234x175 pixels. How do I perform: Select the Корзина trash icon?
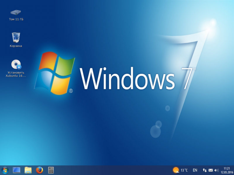pos(16,37)
